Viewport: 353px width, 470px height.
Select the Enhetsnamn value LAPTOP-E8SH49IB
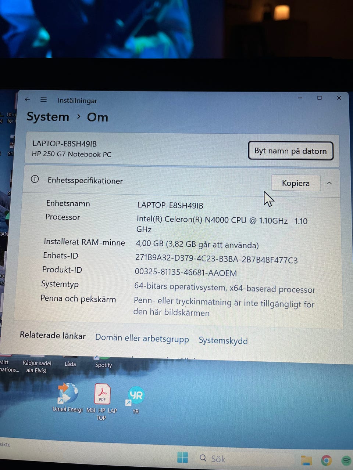coord(170,205)
